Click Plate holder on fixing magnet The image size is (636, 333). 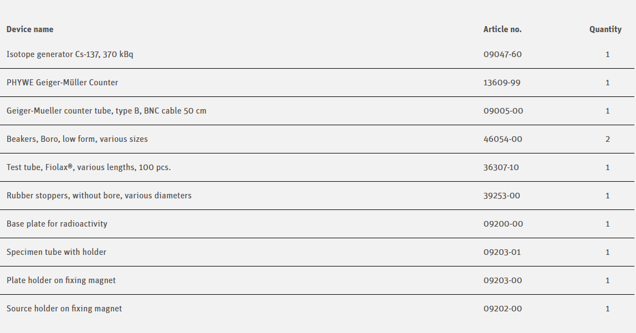[61, 280]
